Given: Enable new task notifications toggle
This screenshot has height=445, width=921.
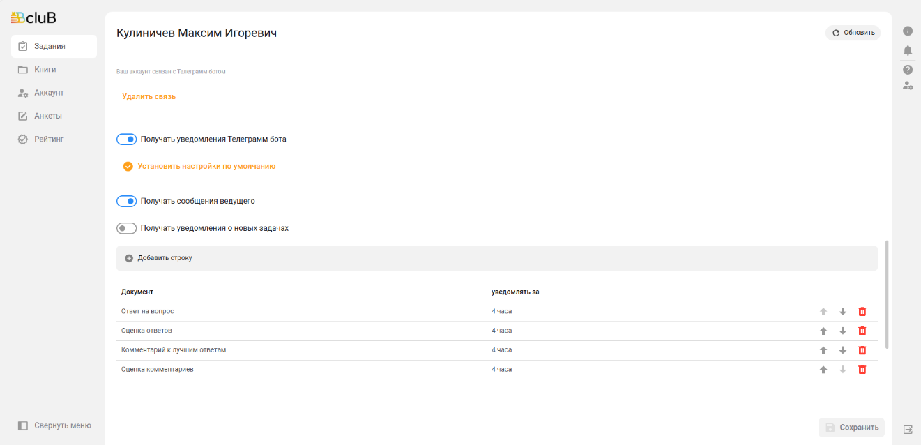Looking at the screenshot, I should click(126, 228).
